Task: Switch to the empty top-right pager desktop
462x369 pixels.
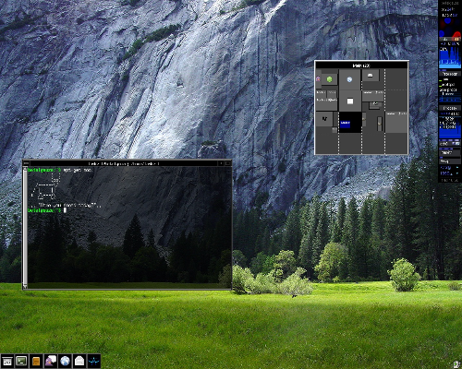Action: [x=396, y=79]
